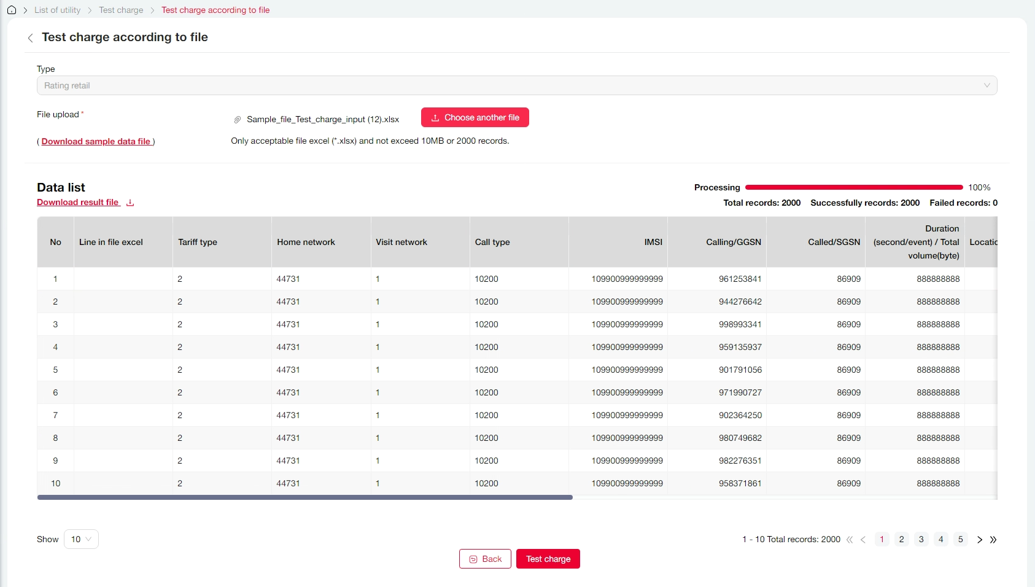
Task: Click the back arrow beside page title
Action: click(30, 38)
